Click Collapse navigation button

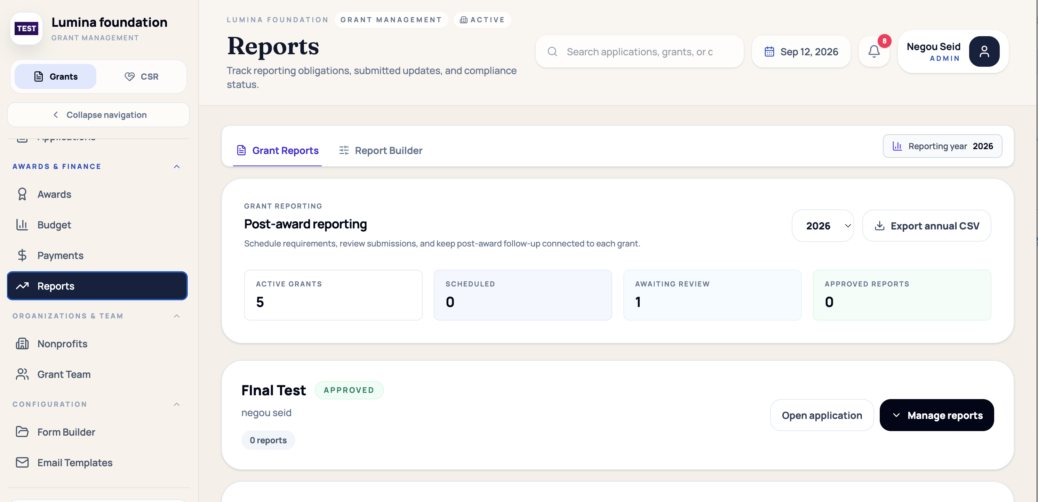click(98, 115)
